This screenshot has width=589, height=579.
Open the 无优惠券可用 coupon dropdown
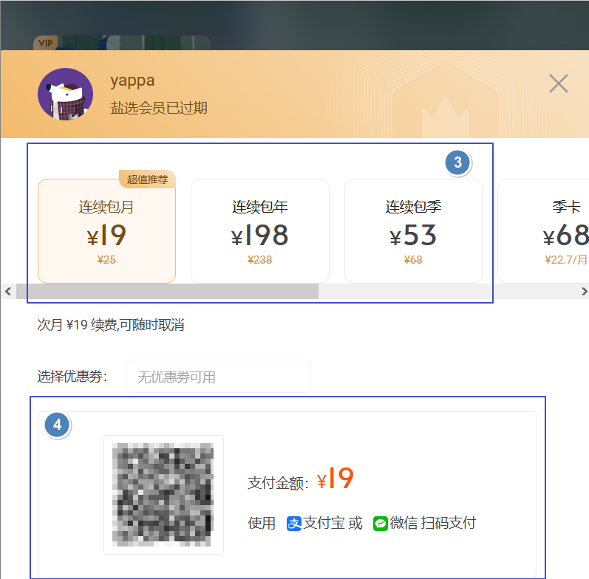219,376
